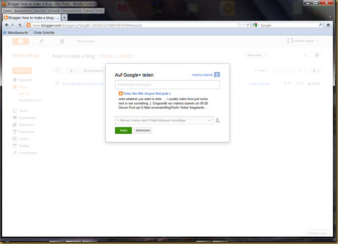Click the browser forward arrow
The image size is (338, 244).
(x=13, y=25)
